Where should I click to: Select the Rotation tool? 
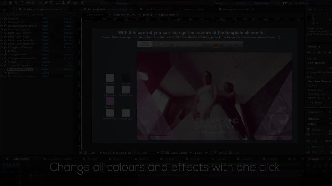pos(23,3)
